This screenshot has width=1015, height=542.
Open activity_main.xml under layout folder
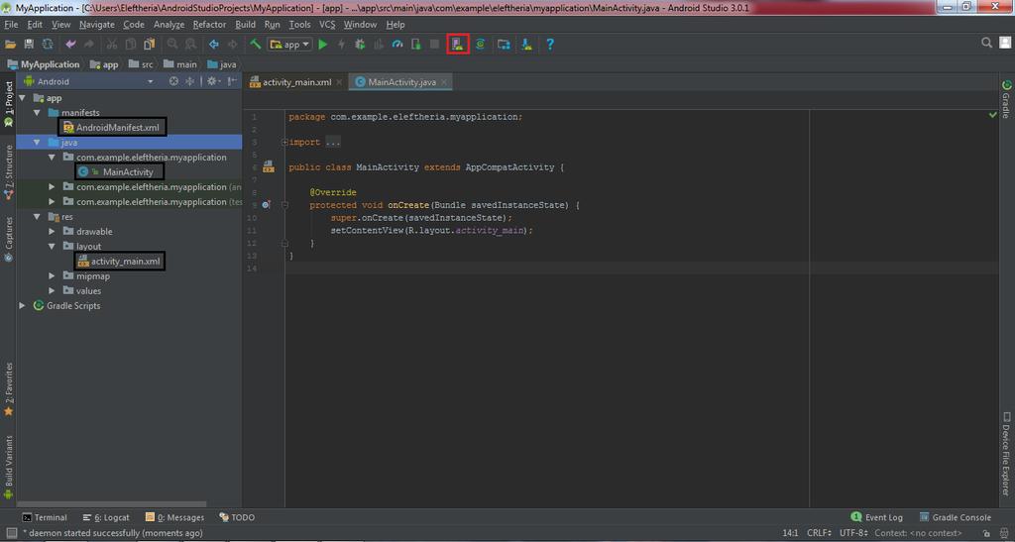[125, 262]
